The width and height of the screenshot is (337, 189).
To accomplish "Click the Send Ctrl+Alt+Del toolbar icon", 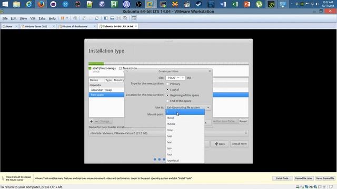I will click(75, 18).
